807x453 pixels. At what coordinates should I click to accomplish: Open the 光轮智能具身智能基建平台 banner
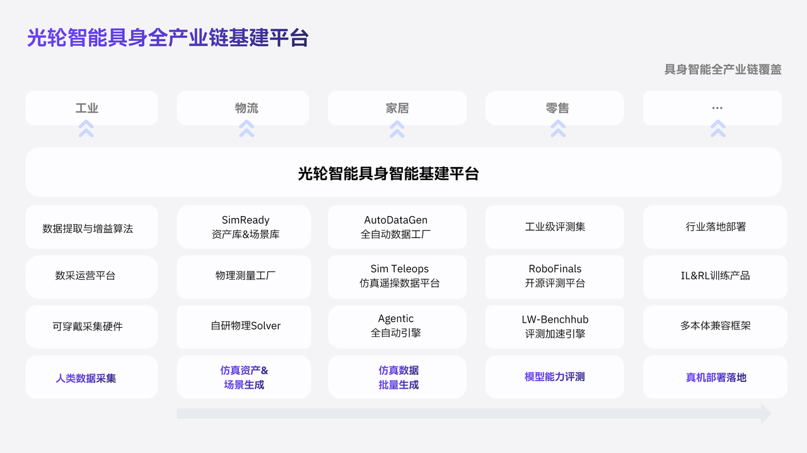tap(403, 173)
